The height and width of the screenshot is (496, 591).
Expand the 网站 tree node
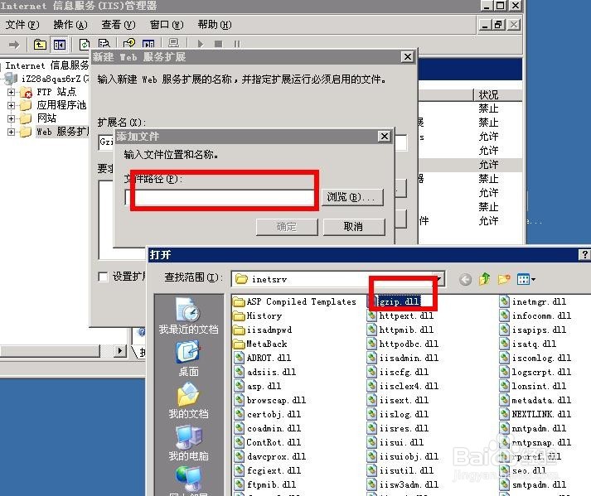[12, 118]
